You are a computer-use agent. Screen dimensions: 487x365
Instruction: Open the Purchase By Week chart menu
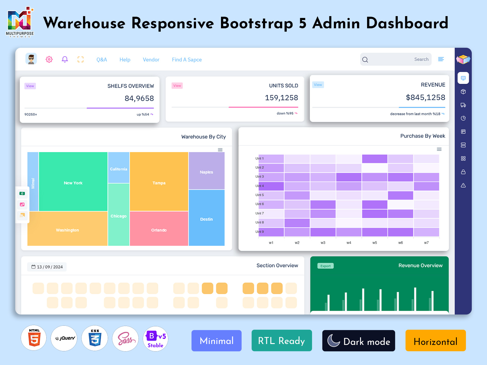point(439,149)
